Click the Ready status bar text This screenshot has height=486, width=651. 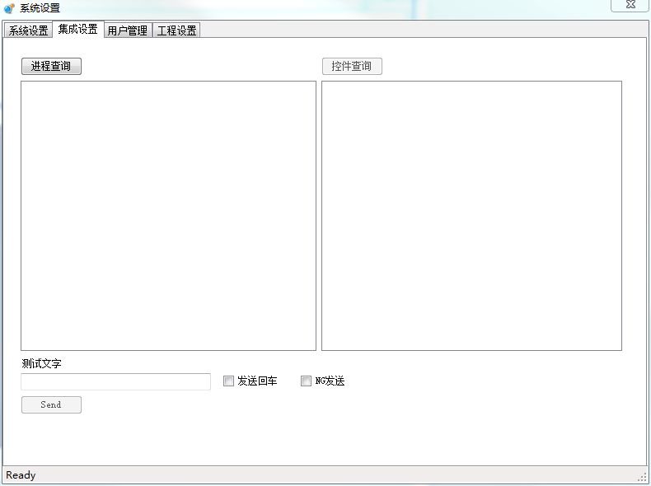(x=21, y=475)
